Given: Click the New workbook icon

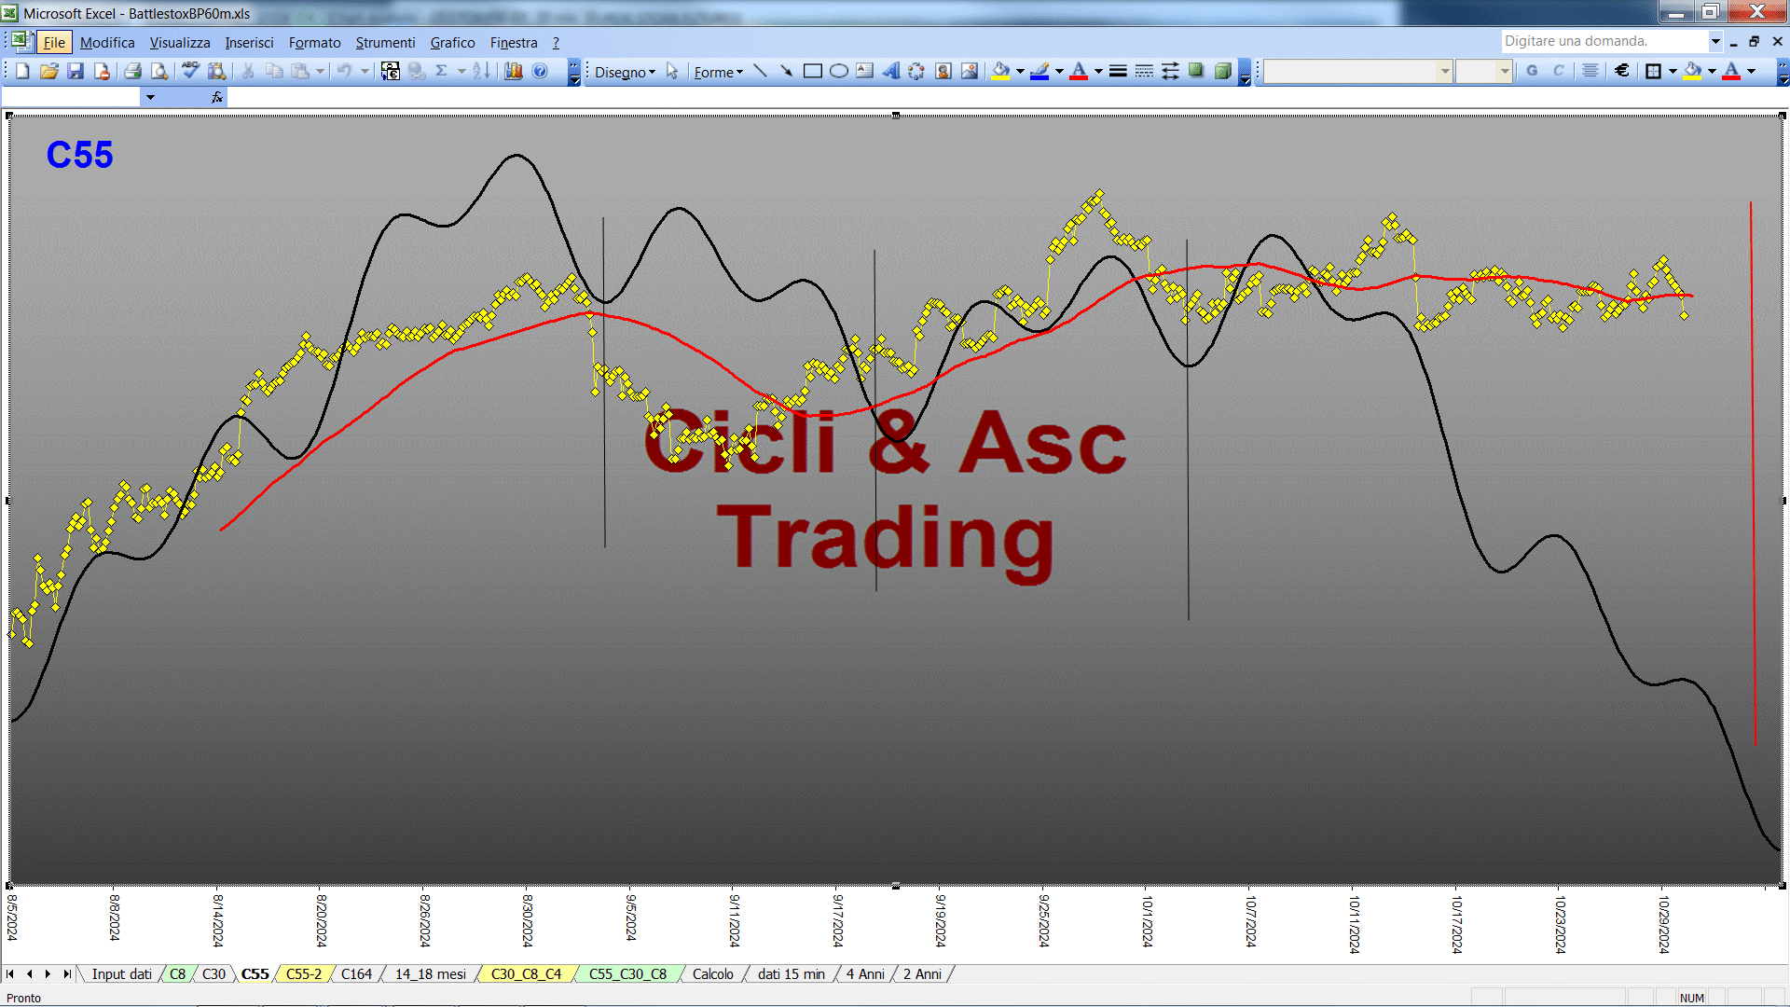Looking at the screenshot, I should point(22,71).
